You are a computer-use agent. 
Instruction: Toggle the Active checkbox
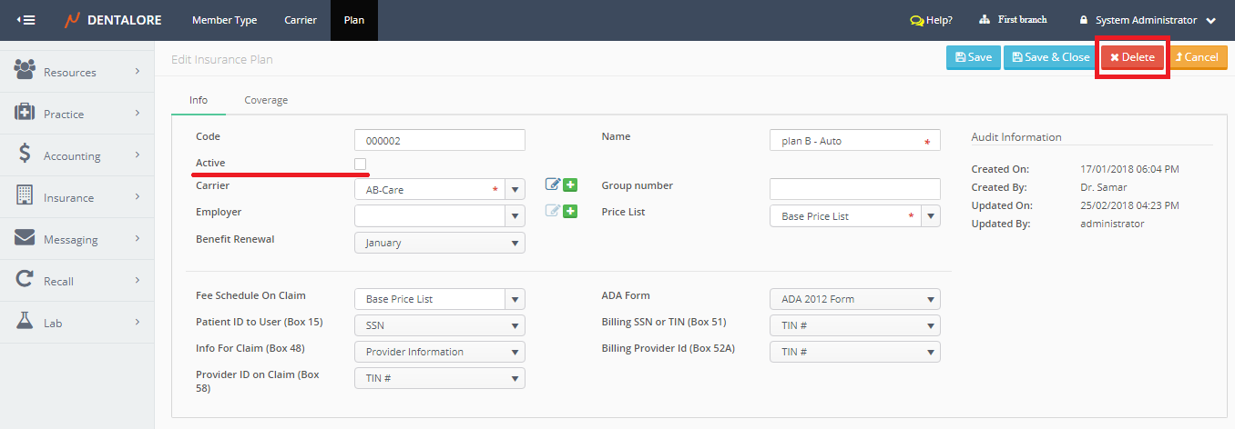coord(361,164)
